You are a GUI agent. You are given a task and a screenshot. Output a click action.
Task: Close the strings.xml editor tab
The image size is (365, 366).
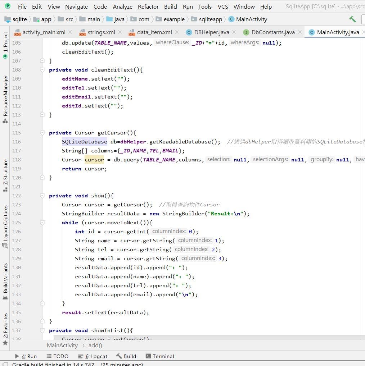pyautogui.click(x=120, y=32)
